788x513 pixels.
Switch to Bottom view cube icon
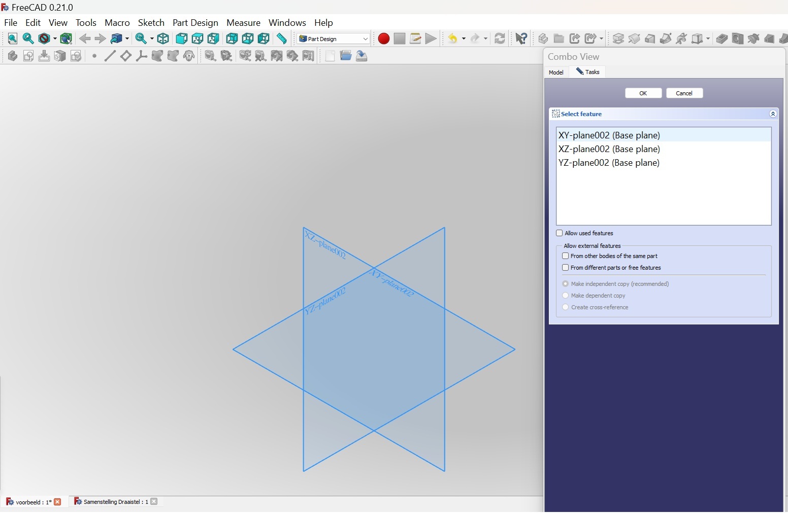pyautogui.click(x=248, y=39)
